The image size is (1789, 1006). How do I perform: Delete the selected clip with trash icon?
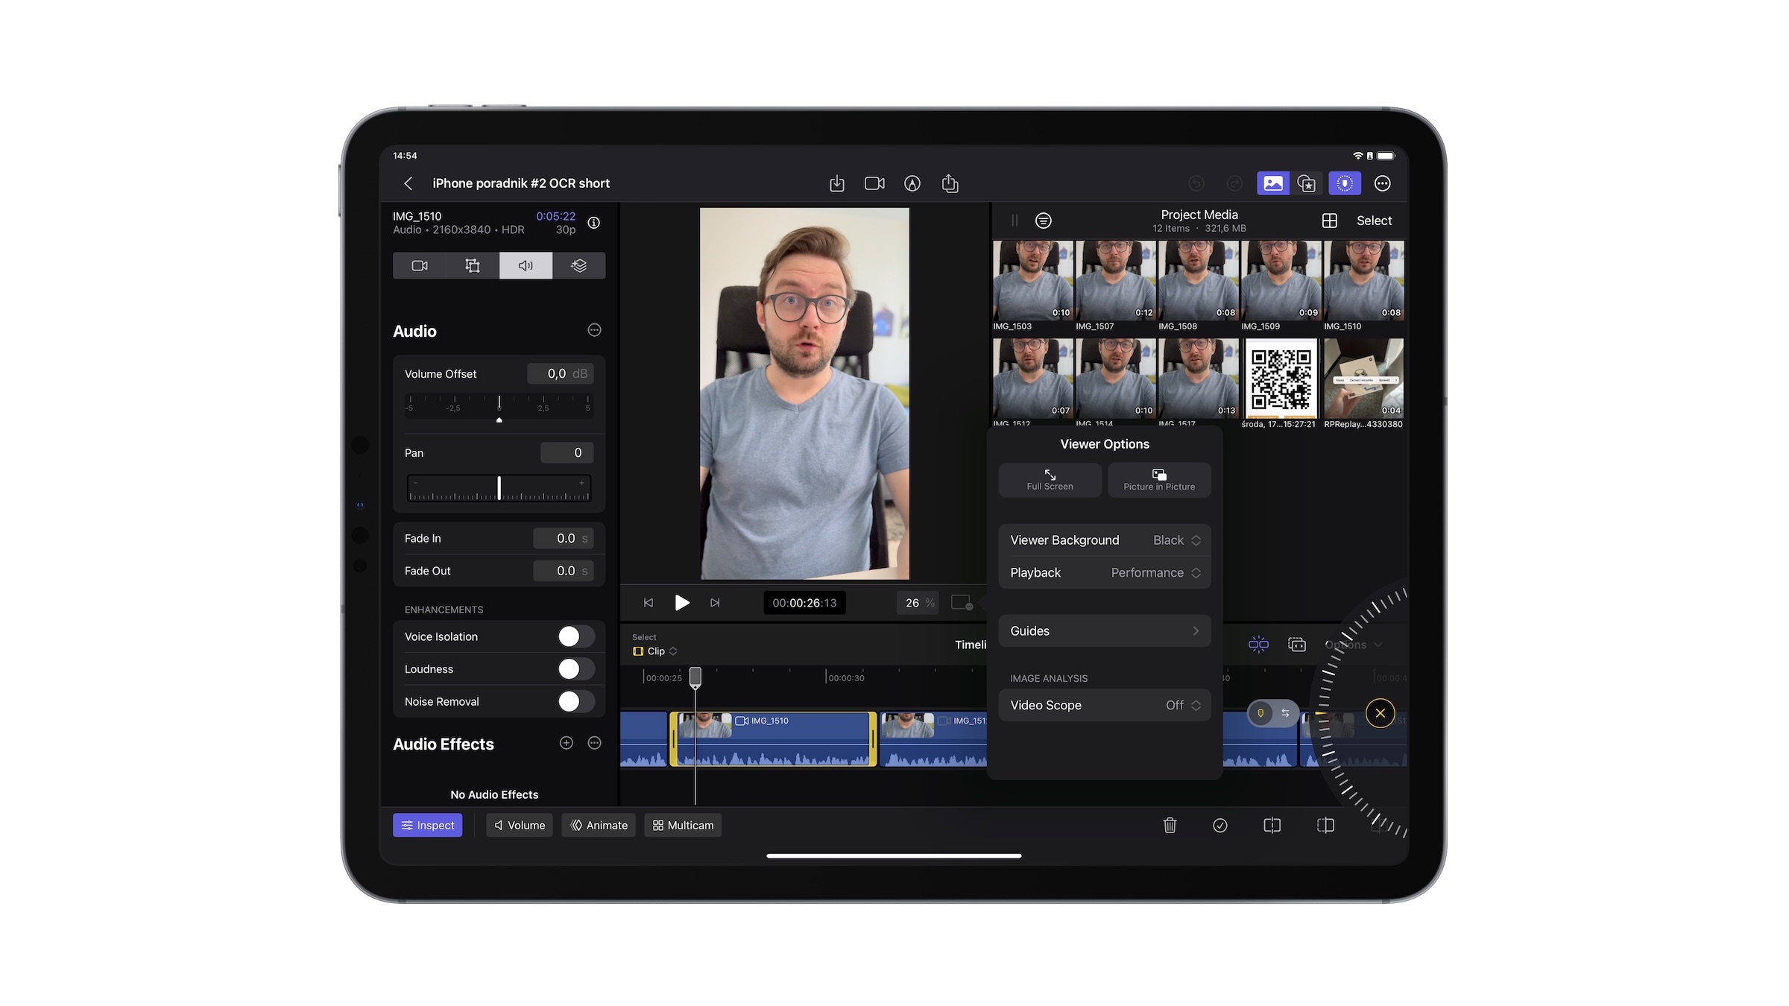(x=1170, y=825)
